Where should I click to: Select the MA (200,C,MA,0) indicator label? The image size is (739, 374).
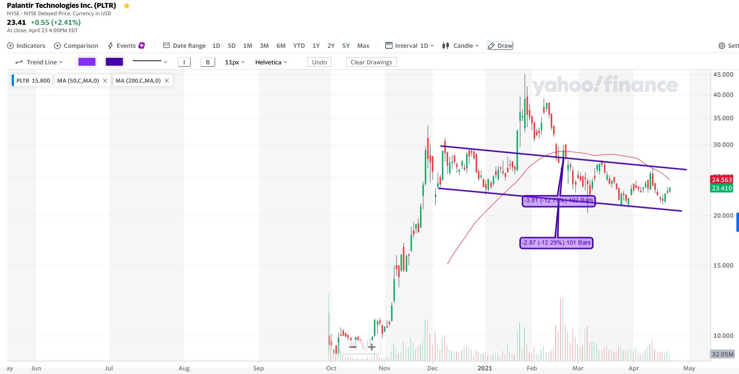tap(138, 80)
